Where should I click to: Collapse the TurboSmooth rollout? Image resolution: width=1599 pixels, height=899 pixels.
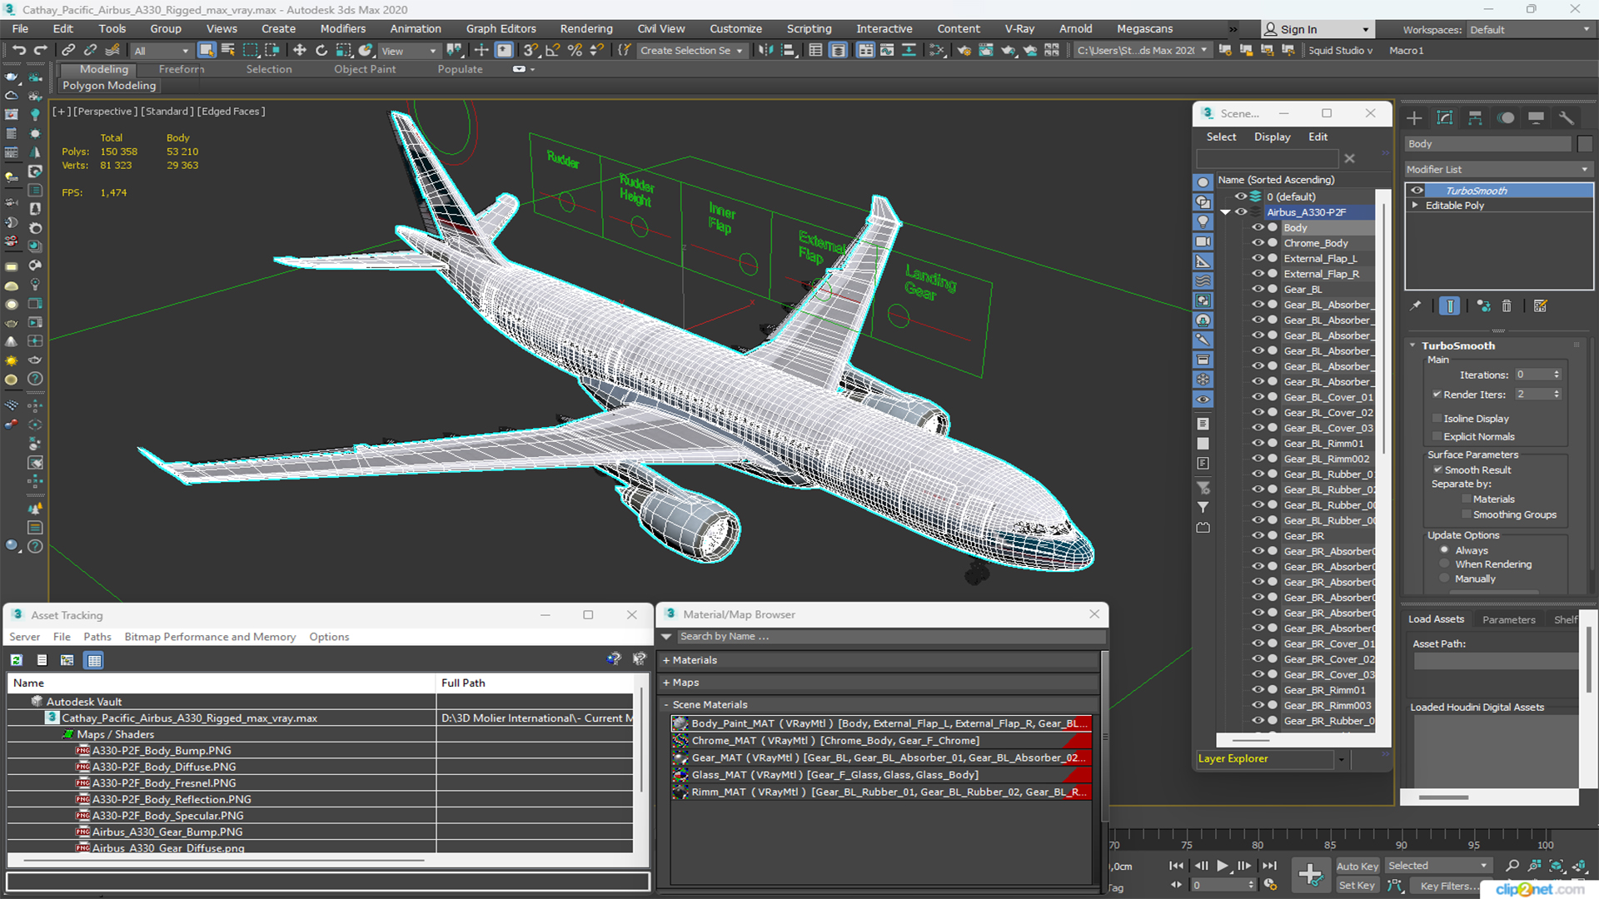pos(1412,345)
